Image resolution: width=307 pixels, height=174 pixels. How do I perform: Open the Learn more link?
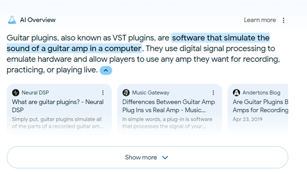(260, 20)
